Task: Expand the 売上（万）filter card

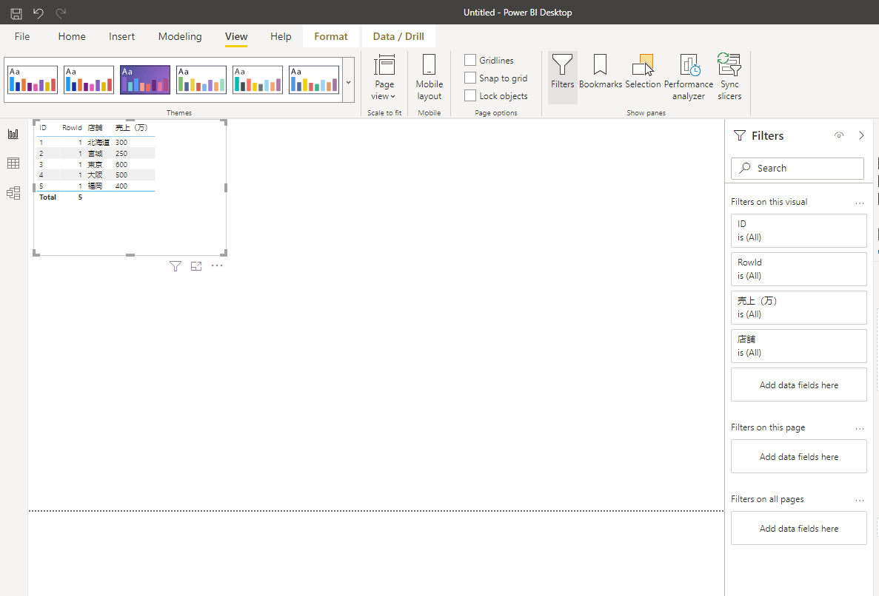Action: tap(799, 307)
